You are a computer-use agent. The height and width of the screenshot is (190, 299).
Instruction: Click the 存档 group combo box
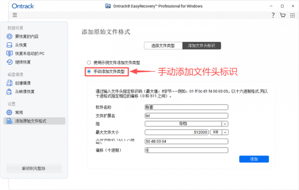tap(186, 124)
